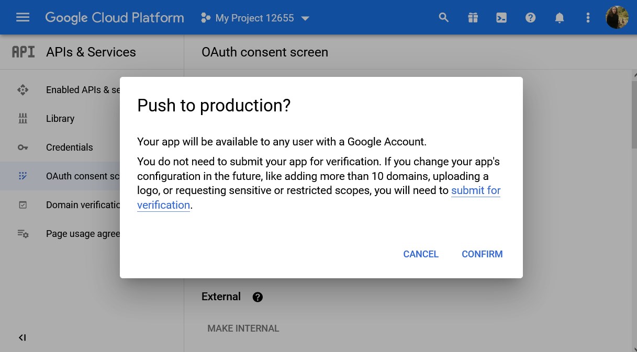Image resolution: width=637 pixels, height=352 pixels.
Task: Click the Credentials key icon
Action: [x=23, y=147]
